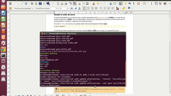Viewport: 171px width, 96px height.
Task: Click 'openshot.desktop' in terminal listing
Action: click(x=49, y=53)
